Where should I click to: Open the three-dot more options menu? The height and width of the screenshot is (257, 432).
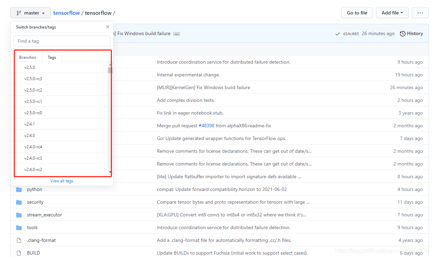point(420,13)
